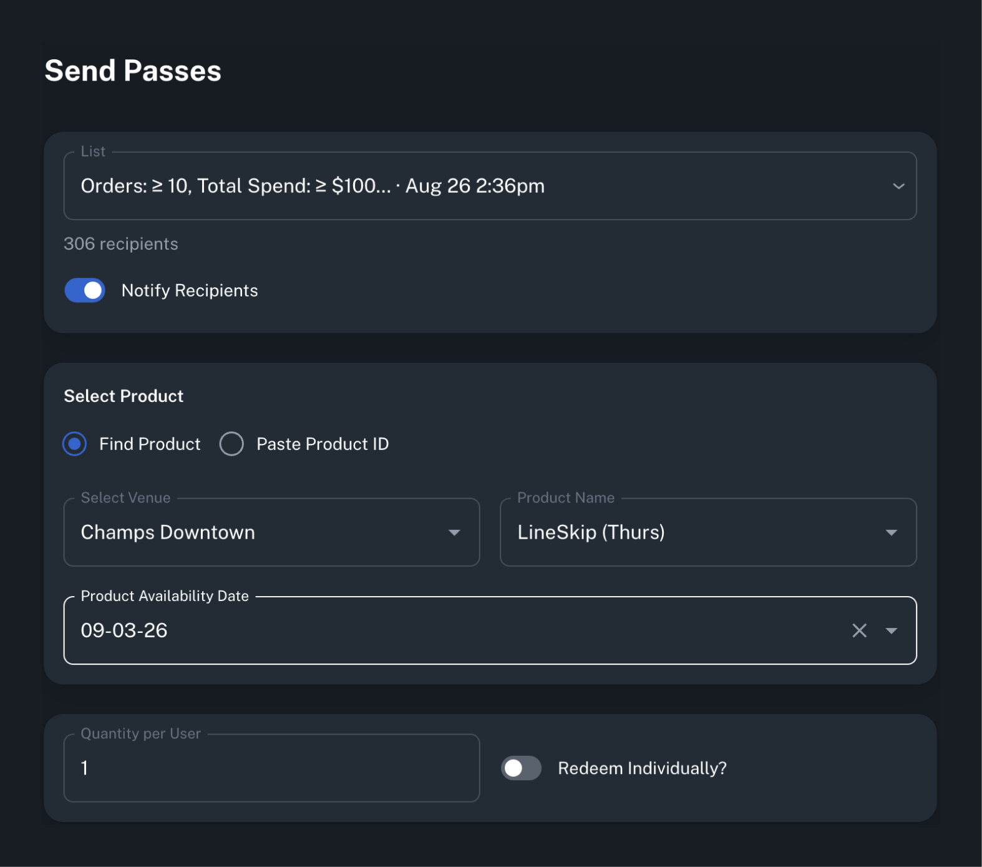
Task: Toggle the Notify Recipients switch
Action: tap(85, 290)
